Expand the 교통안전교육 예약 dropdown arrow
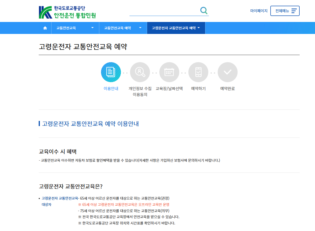Image resolution: width=315 pixels, height=231 pixels. pos(140,28)
